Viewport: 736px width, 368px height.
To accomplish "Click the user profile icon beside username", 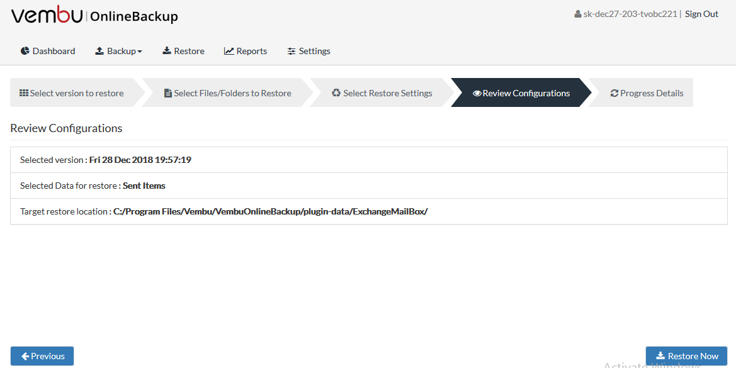I will (578, 14).
